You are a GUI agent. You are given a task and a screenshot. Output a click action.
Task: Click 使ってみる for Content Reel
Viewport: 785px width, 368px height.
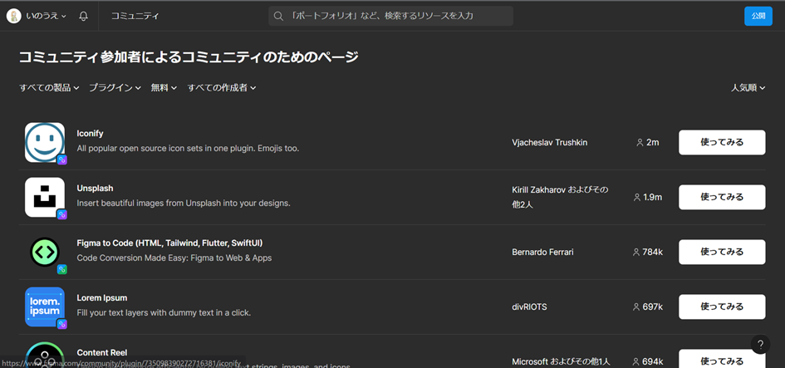[722, 359]
